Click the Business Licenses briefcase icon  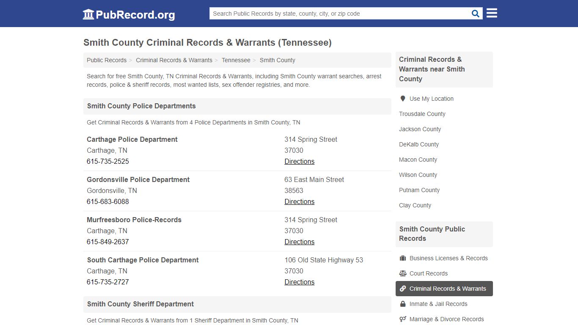pos(403,258)
